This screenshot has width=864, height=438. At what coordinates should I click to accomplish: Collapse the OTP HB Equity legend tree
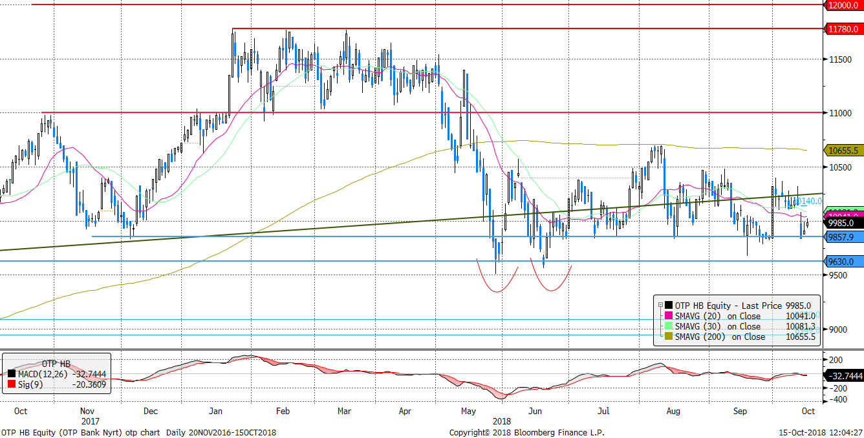pos(660,306)
